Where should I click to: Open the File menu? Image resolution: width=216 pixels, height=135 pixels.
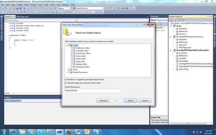click(x=2, y=5)
